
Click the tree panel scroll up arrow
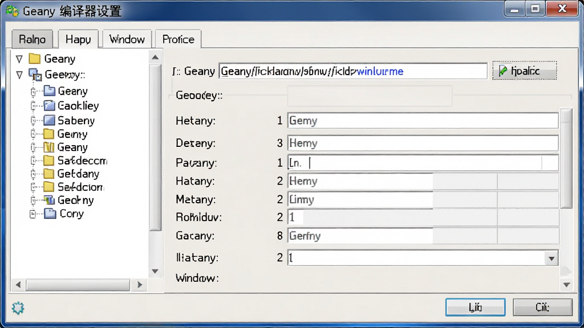pos(155,58)
